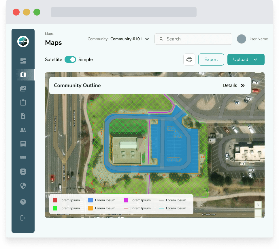Expand Community Outline Details chevrons
This screenshot has width=279, height=249.
tap(242, 86)
